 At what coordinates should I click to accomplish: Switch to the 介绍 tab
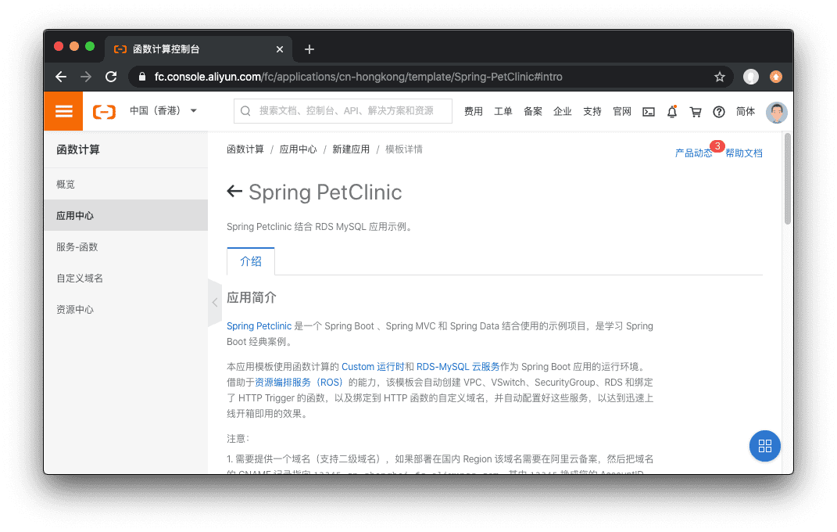pyautogui.click(x=250, y=261)
